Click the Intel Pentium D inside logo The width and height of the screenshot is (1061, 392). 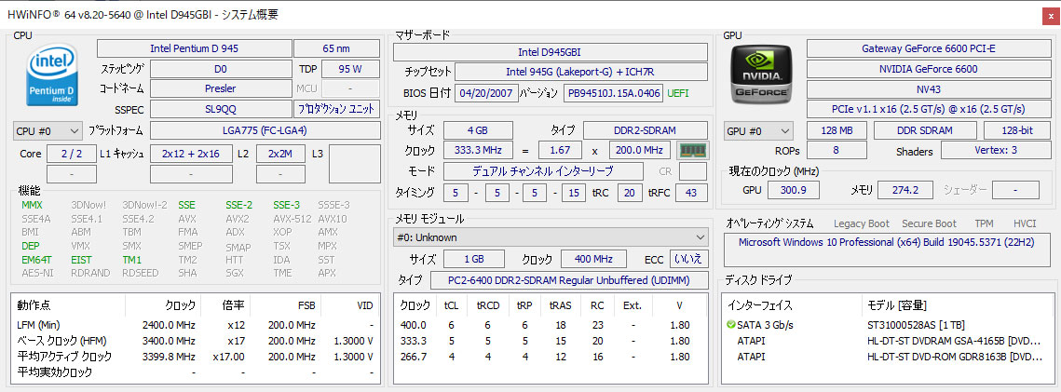[52, 74]
